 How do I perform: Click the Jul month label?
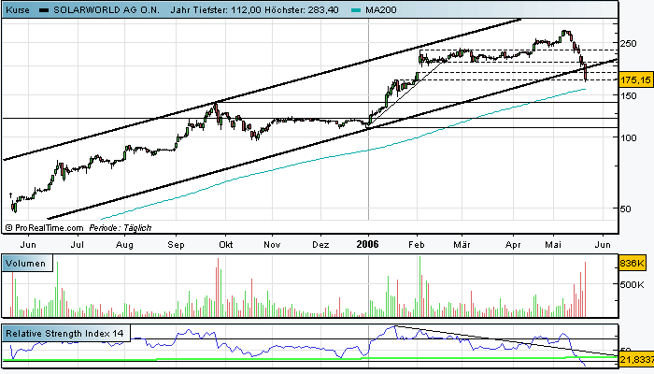point(78,245)
